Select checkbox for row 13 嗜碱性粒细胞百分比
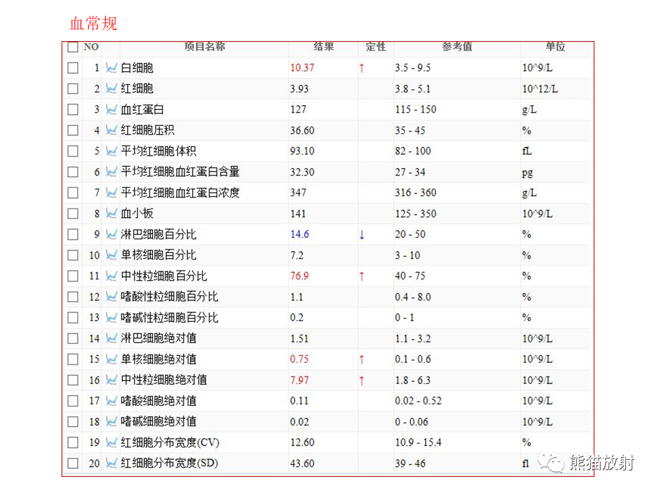 click(x=73, y=318)
